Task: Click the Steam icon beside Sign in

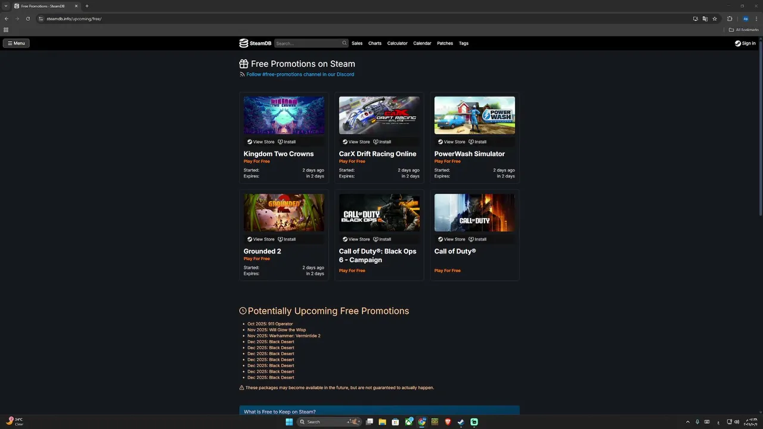Action: coord(738,43)
